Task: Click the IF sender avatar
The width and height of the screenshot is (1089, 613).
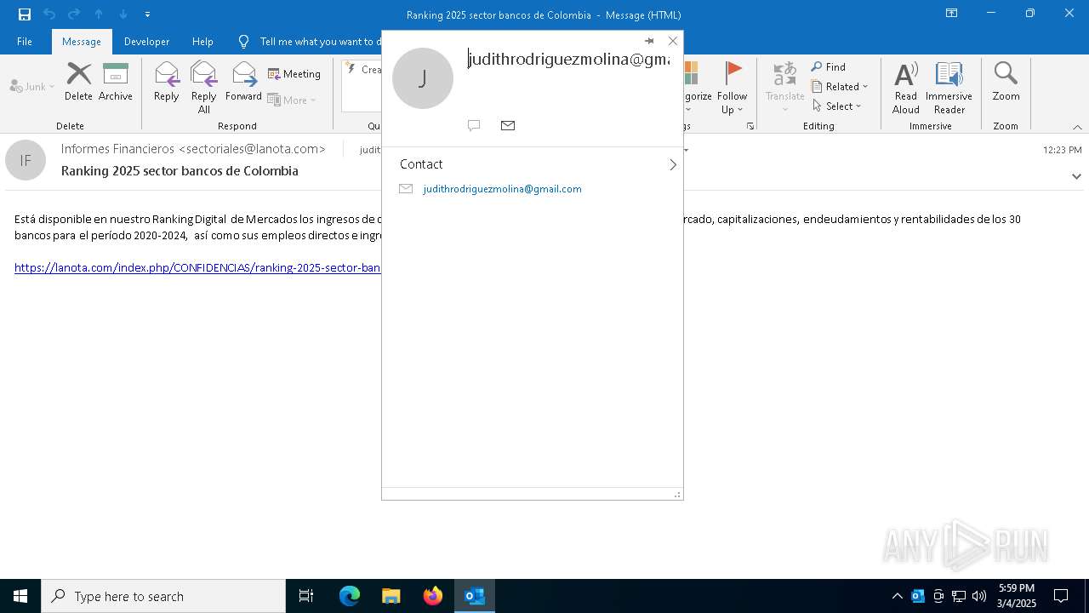Action: coord(26,160)
